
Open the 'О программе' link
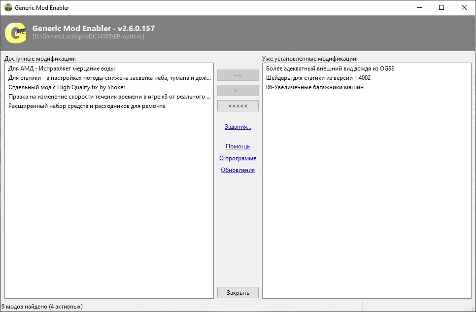(x=238, y=158)
